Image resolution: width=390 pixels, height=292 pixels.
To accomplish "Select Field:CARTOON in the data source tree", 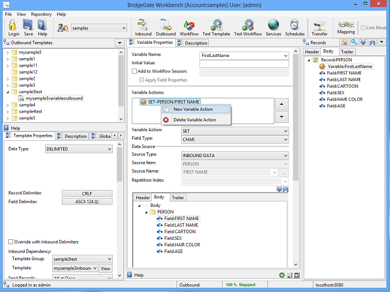I will point(179,231).
